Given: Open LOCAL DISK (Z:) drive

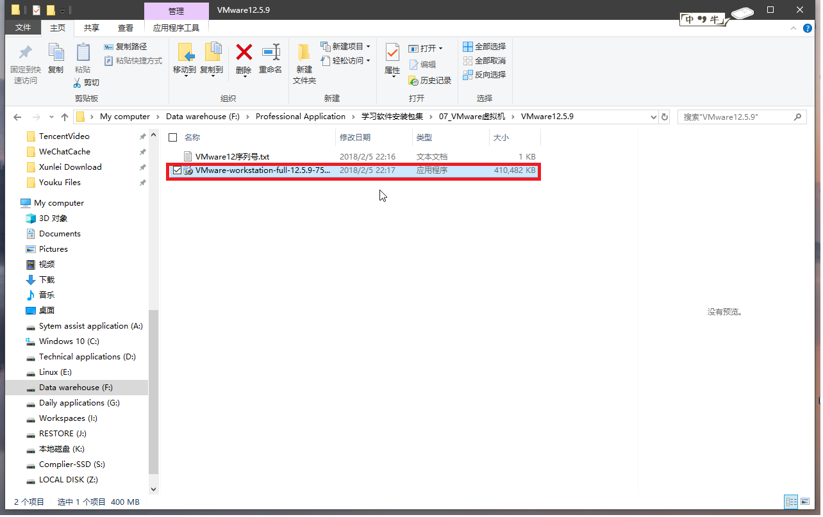Looking at the screenshot, I should (x=68, y=480).
